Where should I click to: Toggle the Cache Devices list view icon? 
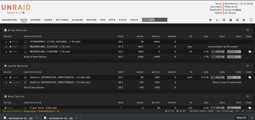248,66
